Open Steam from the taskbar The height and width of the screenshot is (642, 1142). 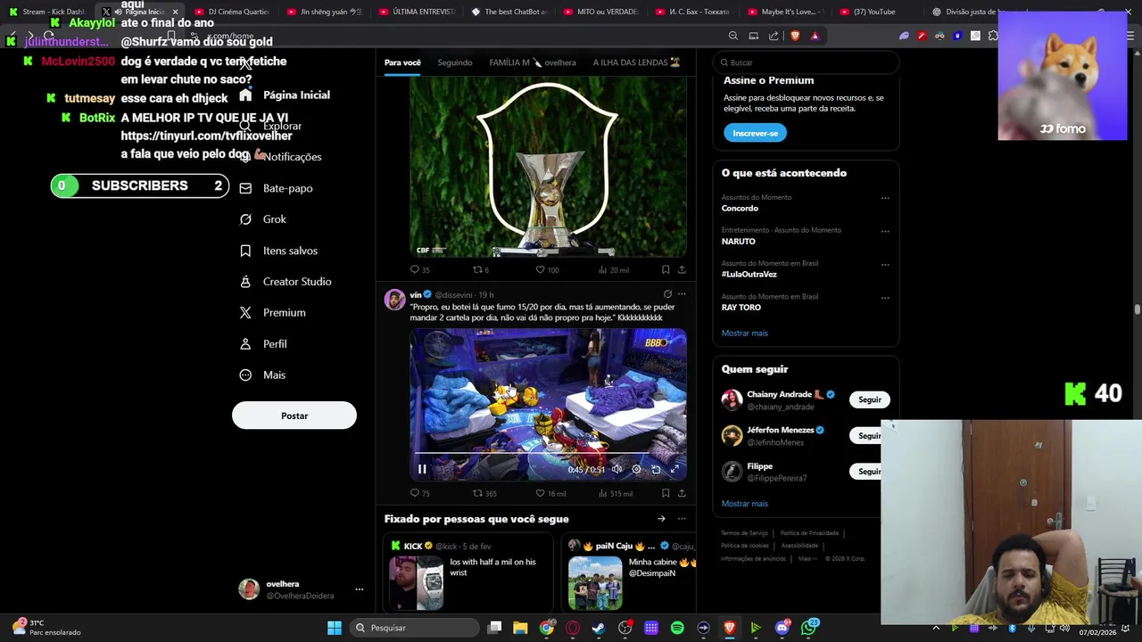click(x=599, y=628)
